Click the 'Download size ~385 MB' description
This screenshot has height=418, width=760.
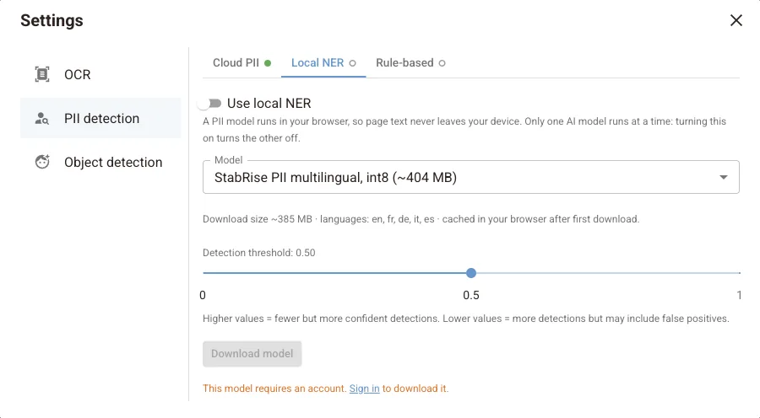pyautogui.click(x=421, y=219)
